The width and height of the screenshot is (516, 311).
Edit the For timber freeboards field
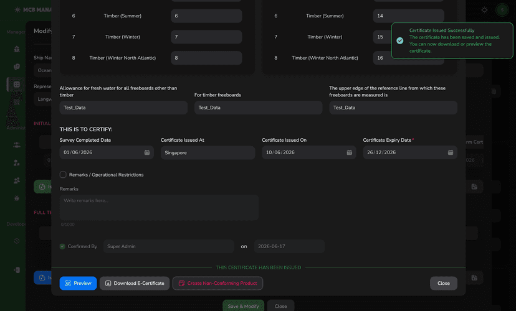point(259,108)
